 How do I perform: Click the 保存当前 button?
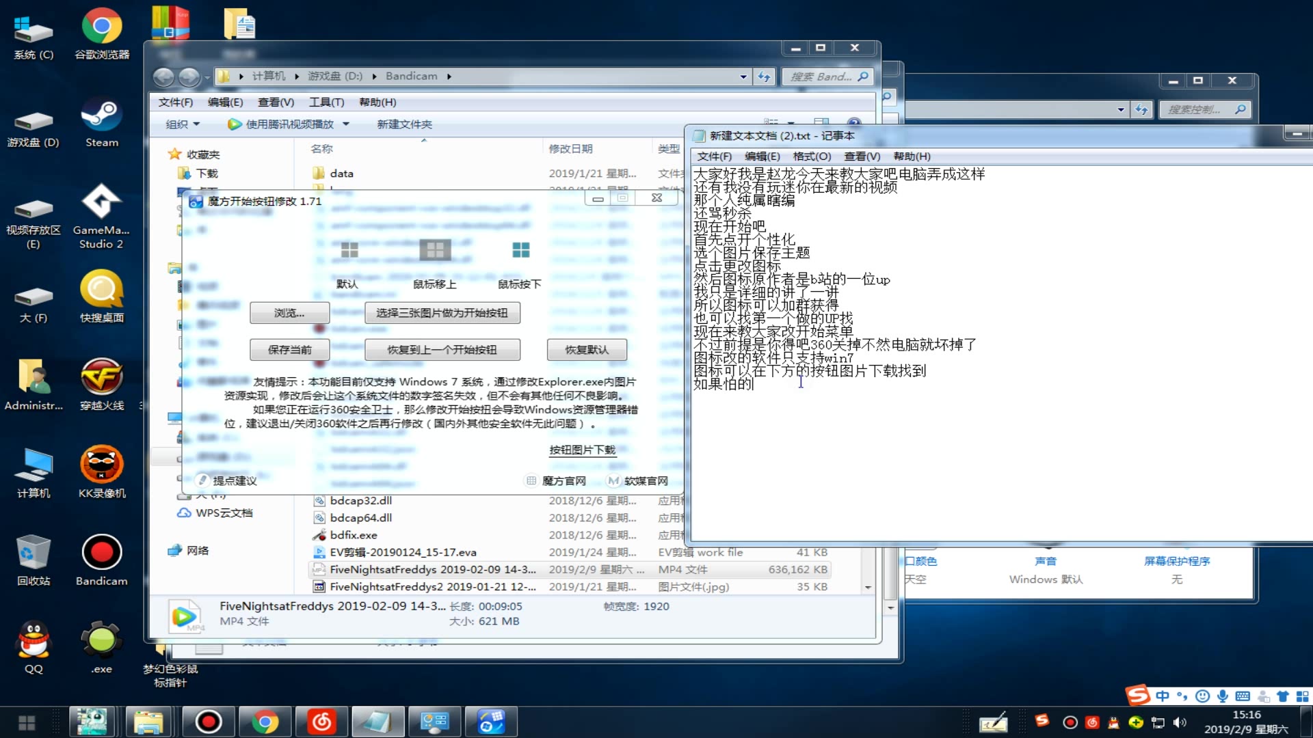289,350
